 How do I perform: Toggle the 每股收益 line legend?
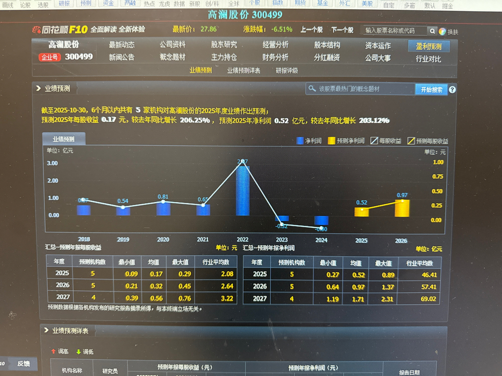click(x=386, y=141)
